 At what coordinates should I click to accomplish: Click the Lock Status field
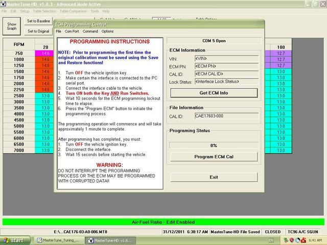click(x=226, y=82)
